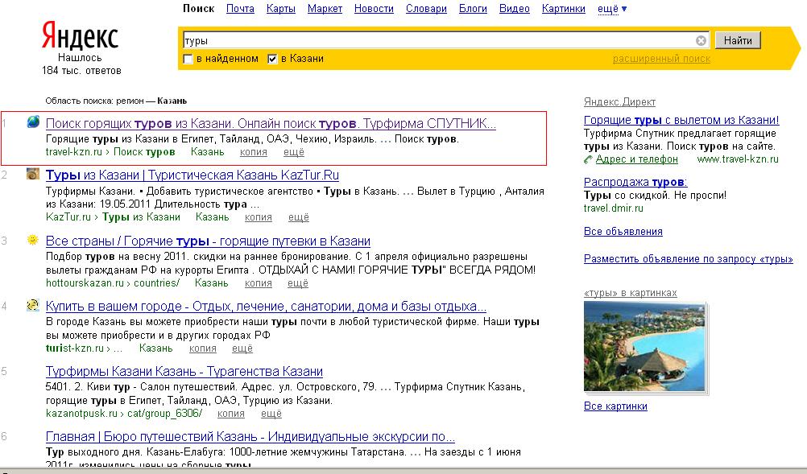Click the KazTur.Ru result favicon

pyautogui.click(x=32, y=175)
